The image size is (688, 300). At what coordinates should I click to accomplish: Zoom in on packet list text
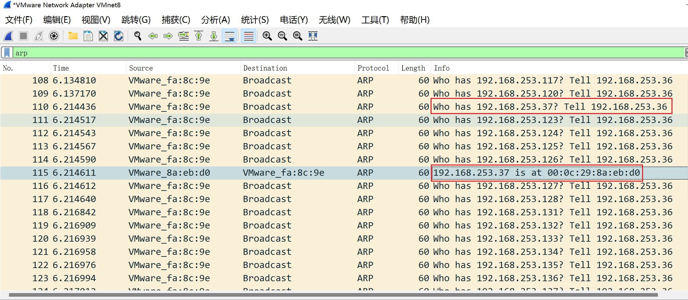click(x=267, y=36)
